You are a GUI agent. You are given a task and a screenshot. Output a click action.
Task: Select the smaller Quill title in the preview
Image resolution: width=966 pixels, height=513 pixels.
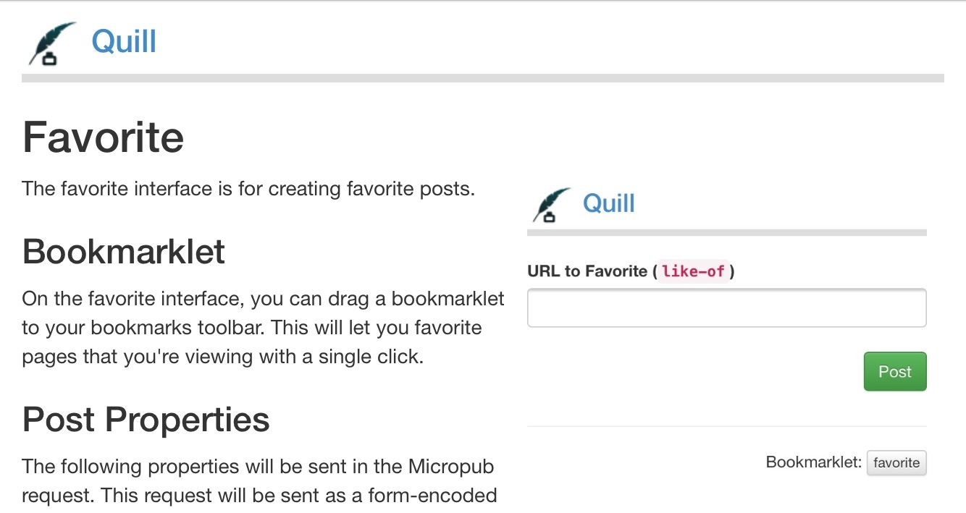608,203
